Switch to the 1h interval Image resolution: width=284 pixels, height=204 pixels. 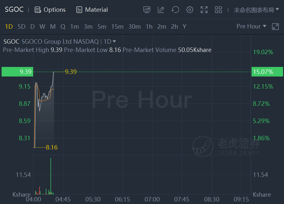149,27
